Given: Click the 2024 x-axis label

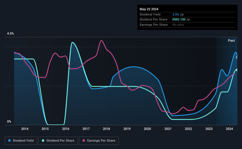Looking at the screenshot, I should pos(229,129).
